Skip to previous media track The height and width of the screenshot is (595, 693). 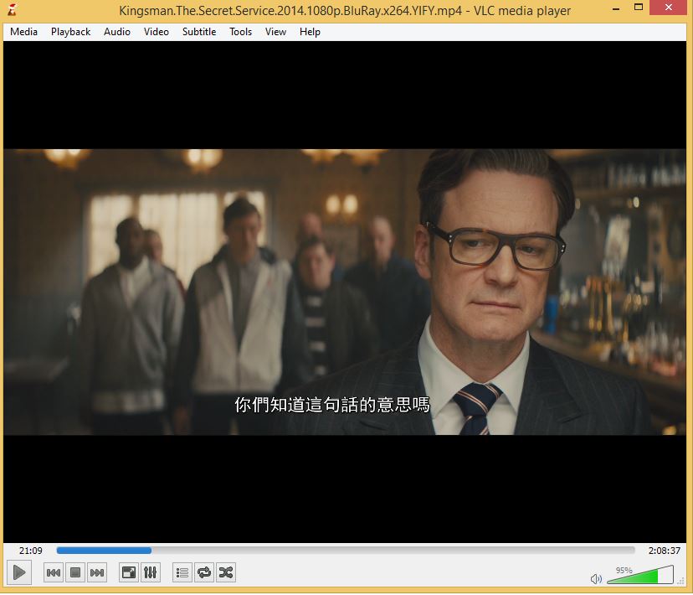pyautogui.click(x=54, y=572)
